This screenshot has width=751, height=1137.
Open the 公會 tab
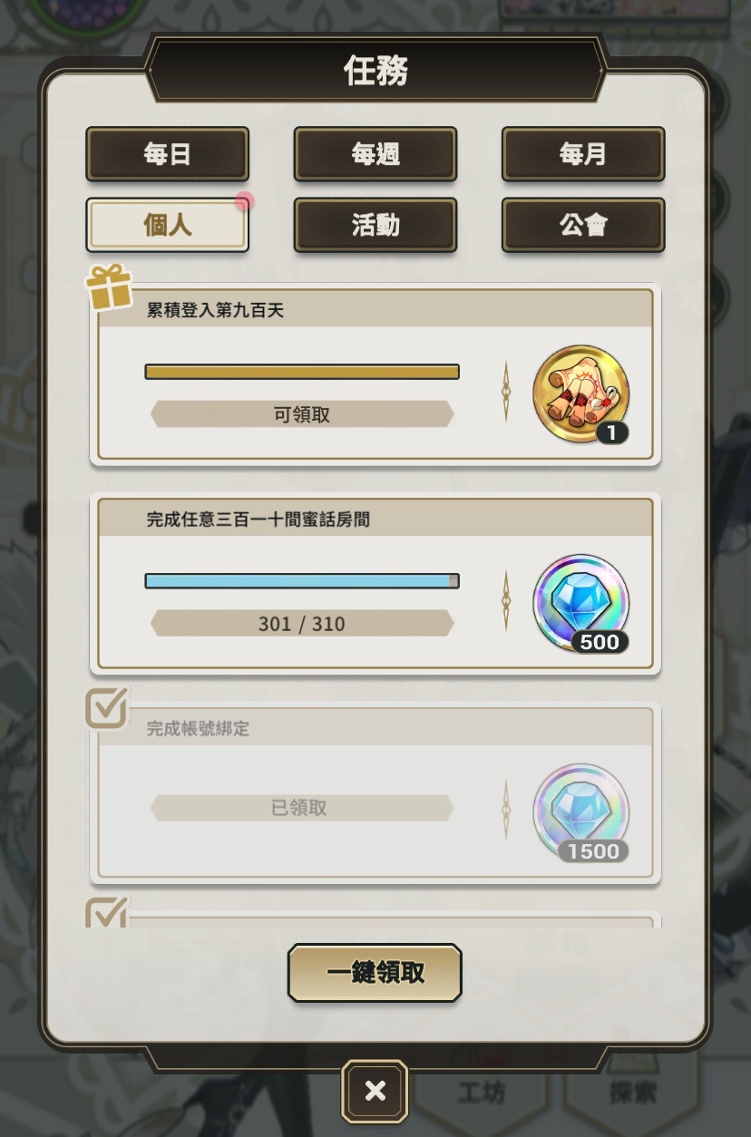pyautogui.click(x=583, y=225)
